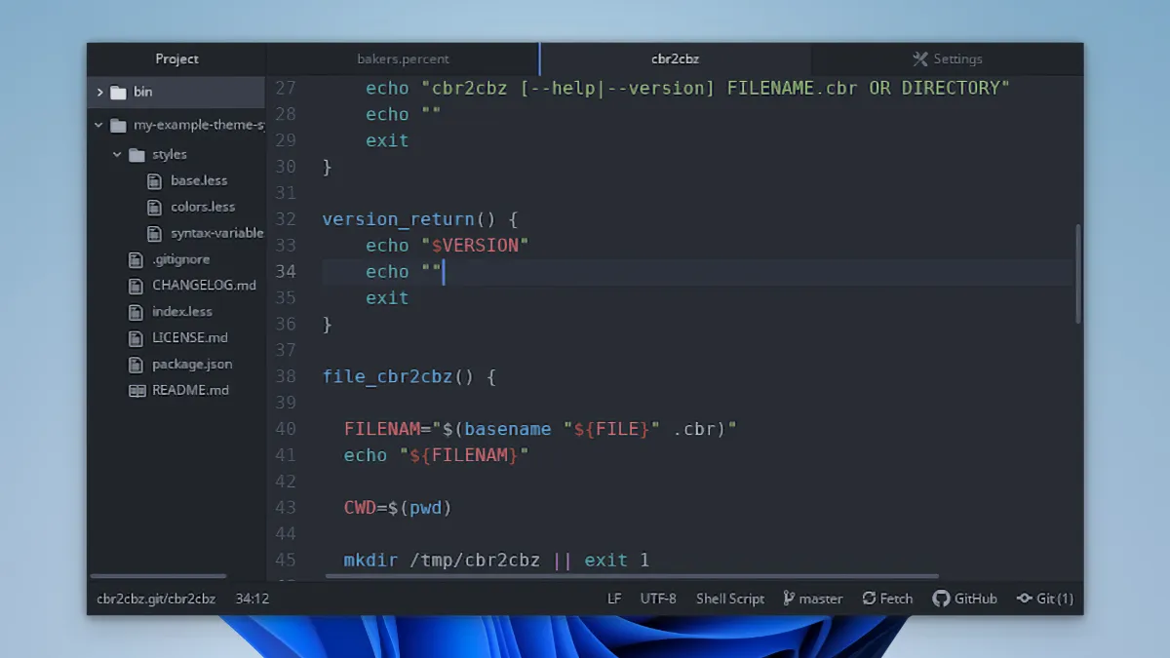Open colors.less in the tree
1170x658 pixels.
(202, 207)
